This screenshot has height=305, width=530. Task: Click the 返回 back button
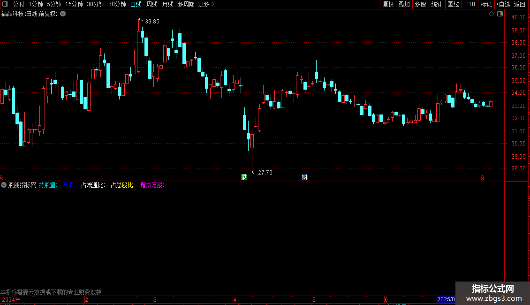click(x=520, y=4)
